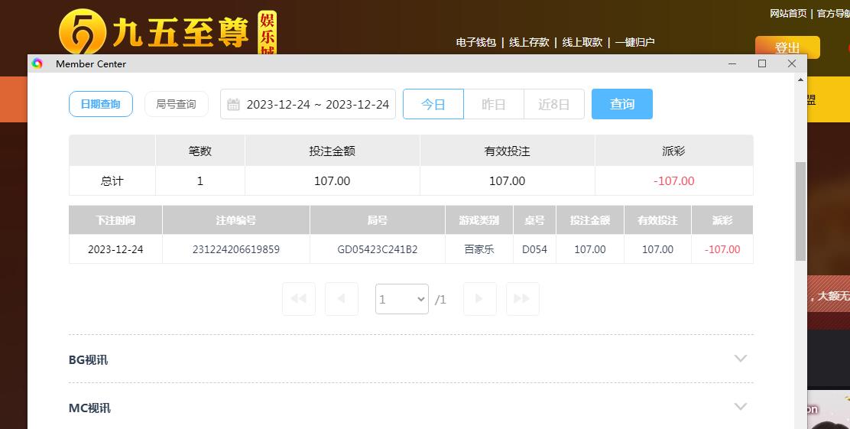The image size is (850, 429).
Task: Switch to 日期查询 query mode
Action: tap(101, 104)
